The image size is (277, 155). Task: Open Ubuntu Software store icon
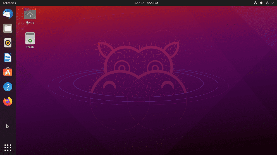coord(8,72)
